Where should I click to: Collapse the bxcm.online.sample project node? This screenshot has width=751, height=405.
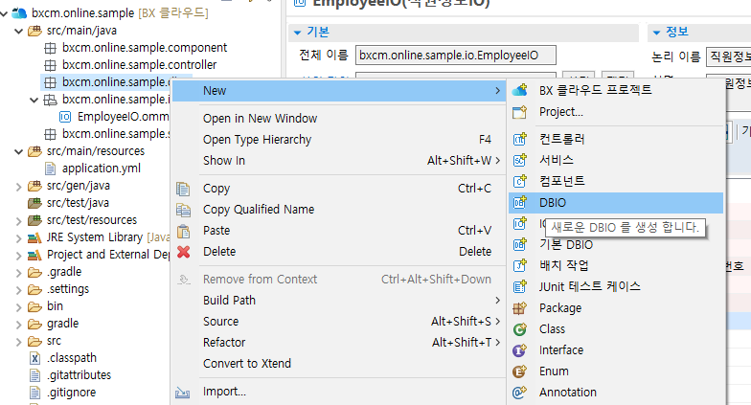click(6, 14)
